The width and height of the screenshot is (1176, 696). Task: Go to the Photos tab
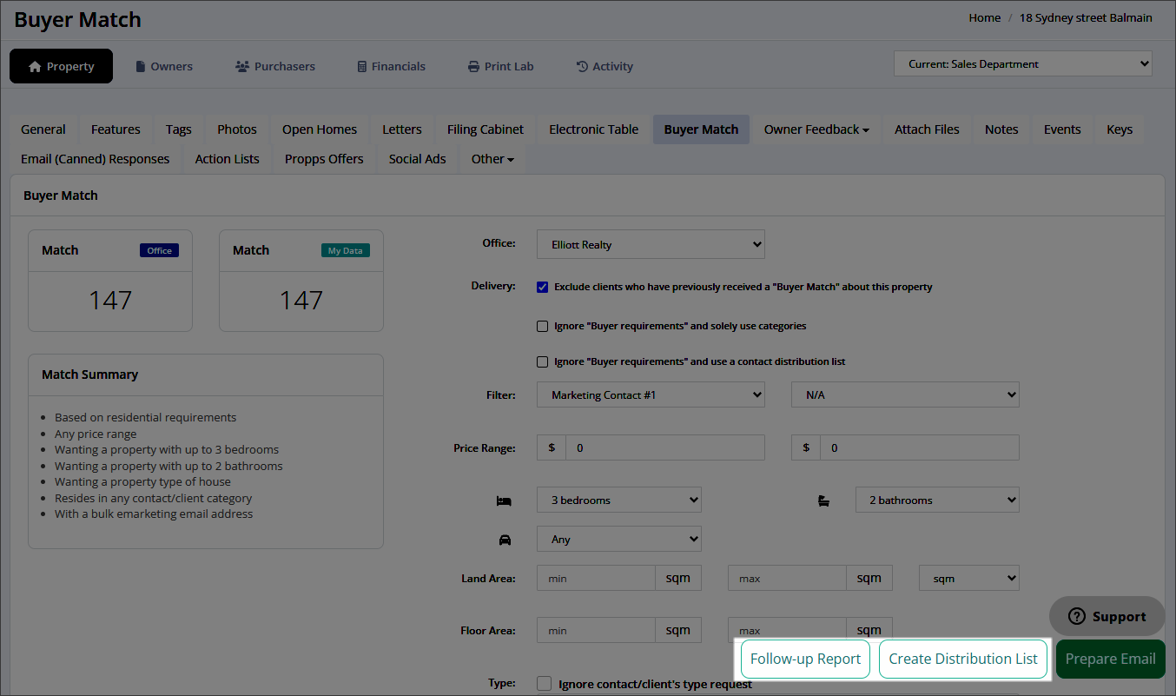pos(237,129)
